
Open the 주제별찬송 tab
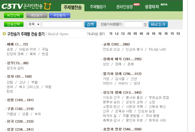click(73, 7)
